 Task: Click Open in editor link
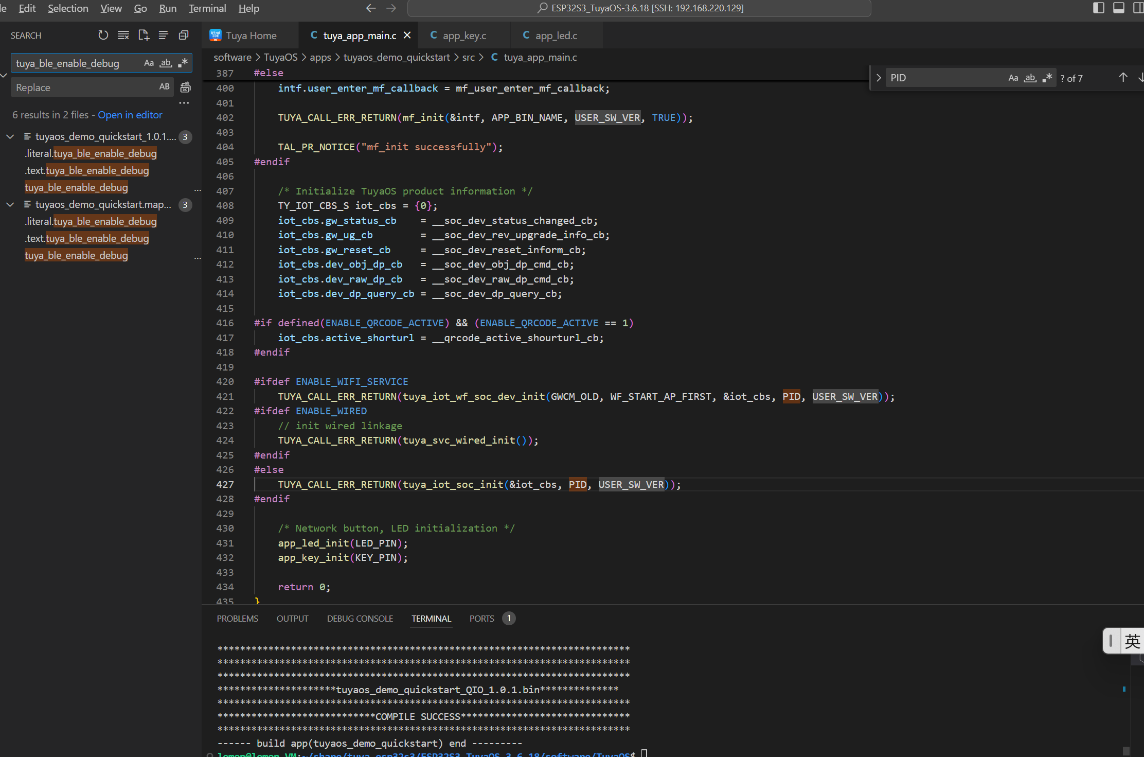click(130, 115)
